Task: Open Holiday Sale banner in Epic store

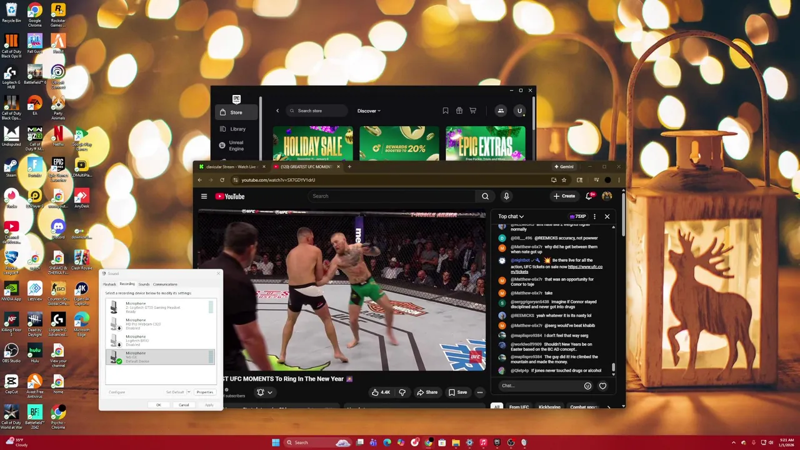Action: [312, 143]
